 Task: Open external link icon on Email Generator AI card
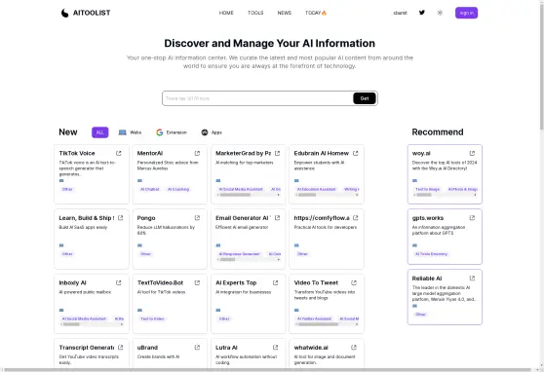pyautogui.click(x=277, y=218)
